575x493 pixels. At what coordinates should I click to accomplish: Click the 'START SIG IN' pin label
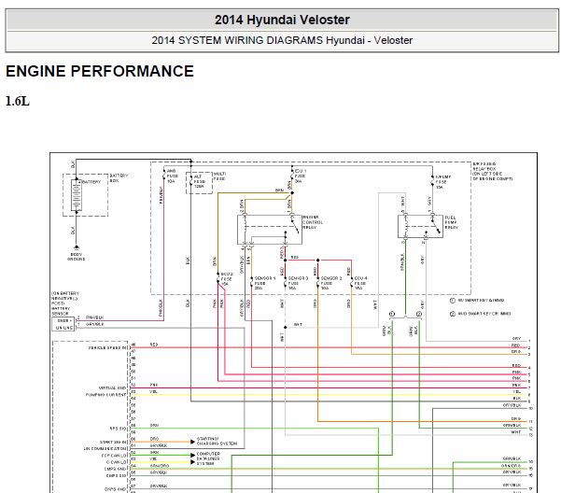[113, 442]
